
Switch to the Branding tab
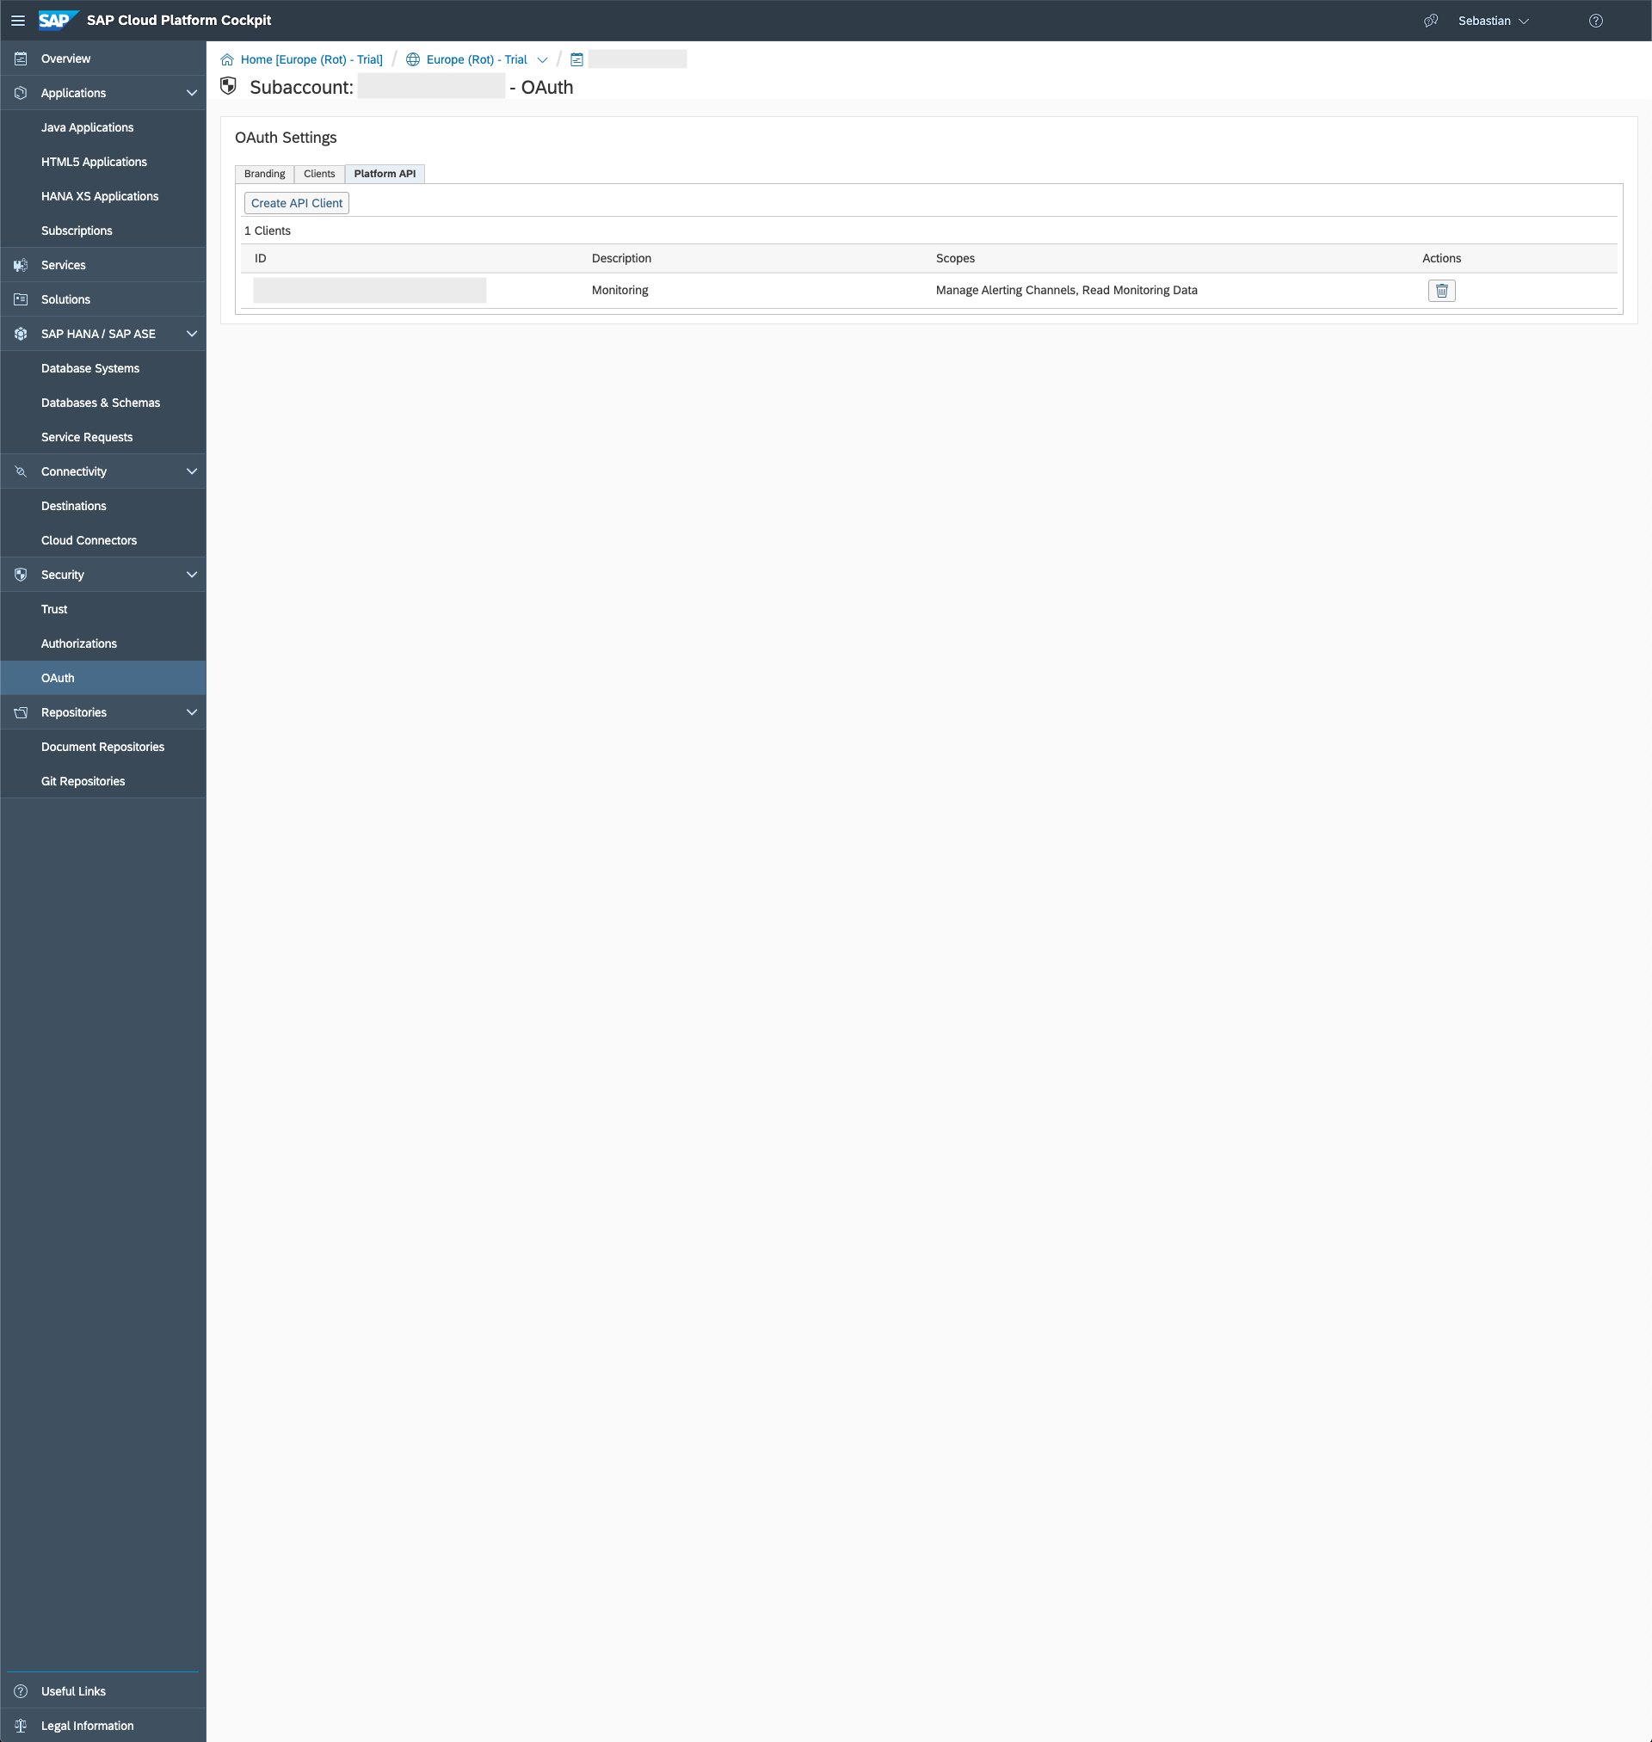[264, 172]
